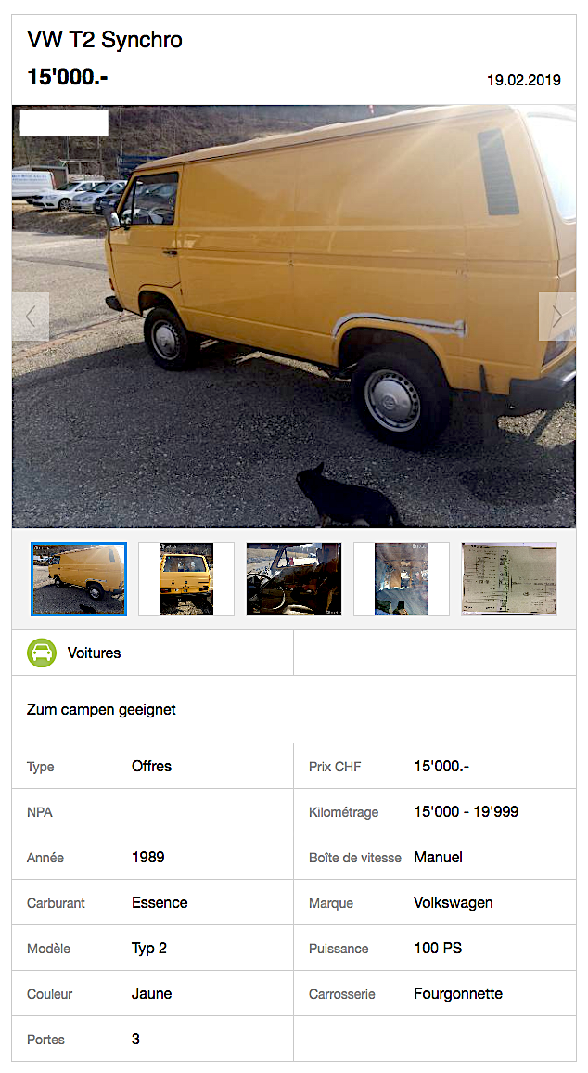
Task: Click the previous image arrow on photo
Action: point(31,317)
